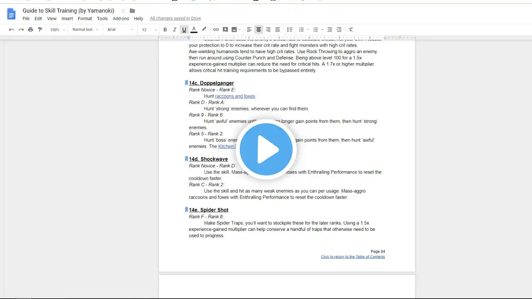The image size is (532, 299).
Task: Insert an image from toolbar
Action: pyautogui.click(x=234, y=29)
